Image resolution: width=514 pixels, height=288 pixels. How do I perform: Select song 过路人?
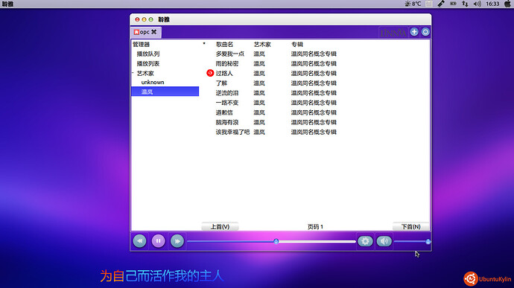(224, 74)
